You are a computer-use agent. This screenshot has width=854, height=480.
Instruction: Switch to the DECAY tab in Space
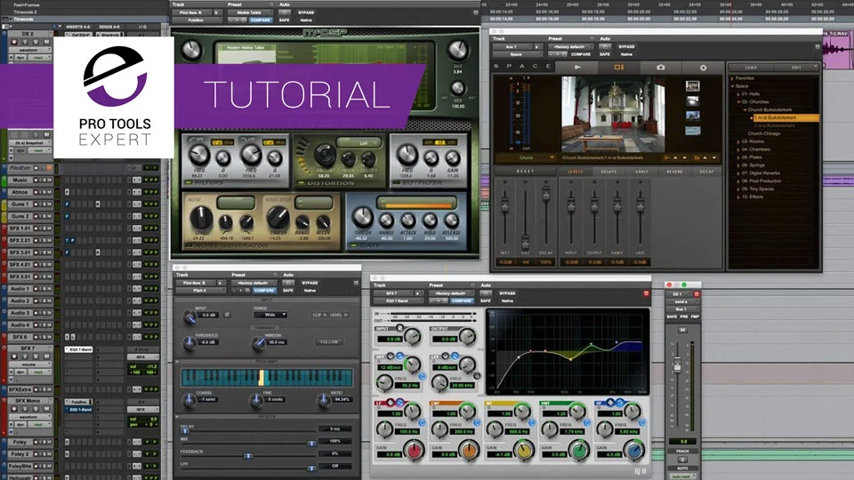point(706,172)
